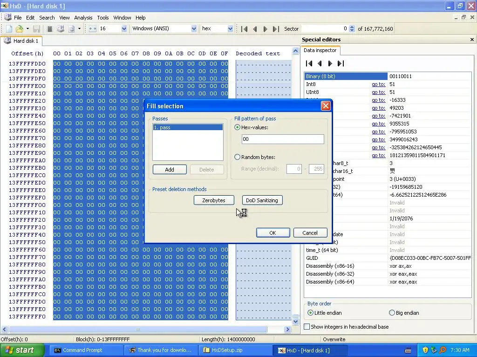
Task: Click Cancel in Fill selection dialog
Action: click(x=310, y=233)
